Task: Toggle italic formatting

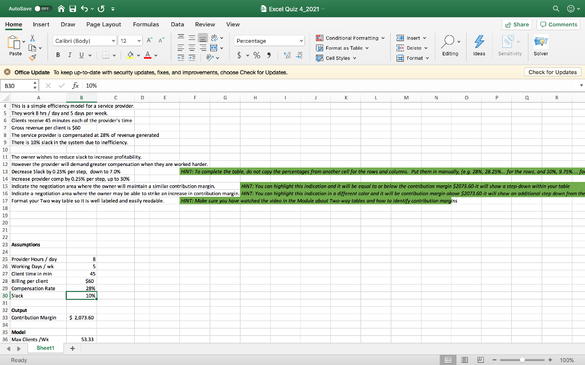Action: pyautogui.click(x=71, y=55)
